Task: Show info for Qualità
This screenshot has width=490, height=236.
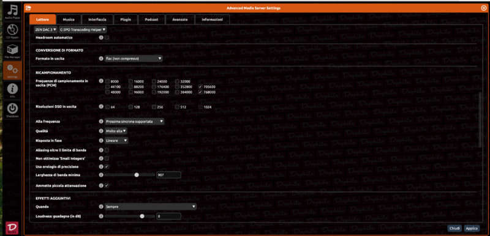Action: coord(101,131)
